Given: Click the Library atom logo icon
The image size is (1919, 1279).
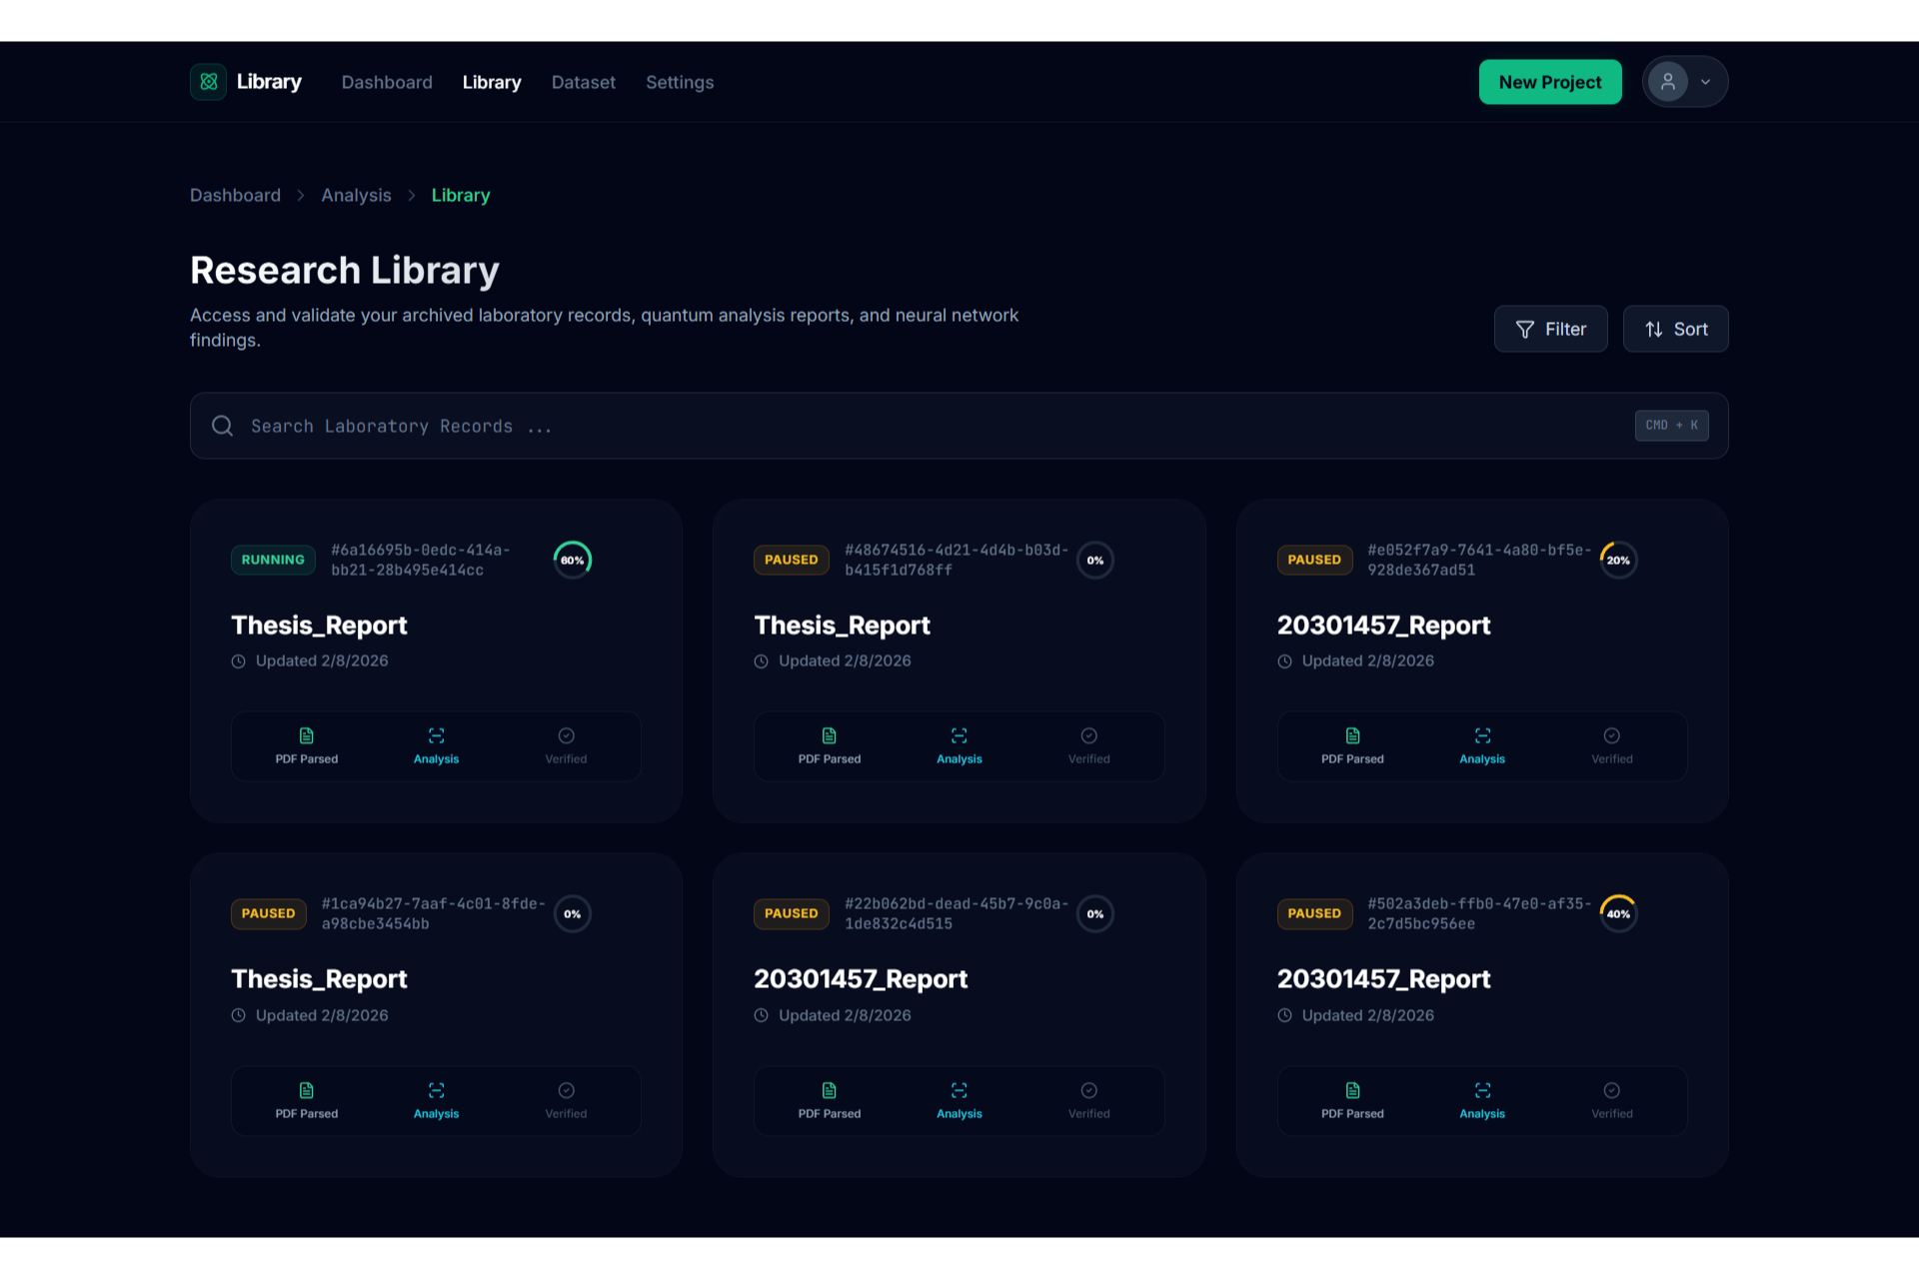Looking at the screenshot, I should [x=208, y=82].
